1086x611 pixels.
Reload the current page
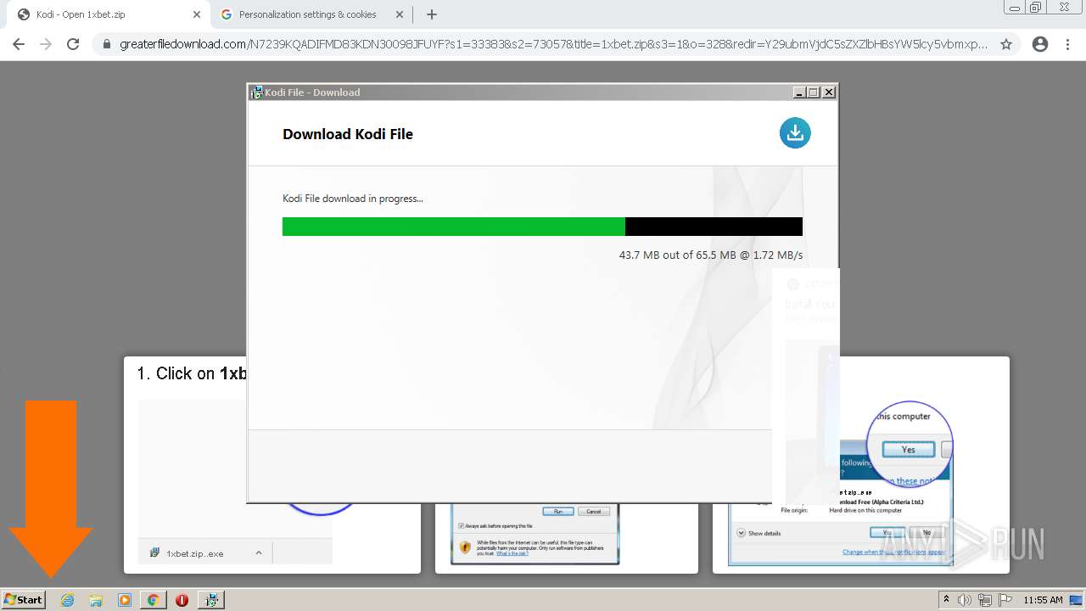(73, 44)
